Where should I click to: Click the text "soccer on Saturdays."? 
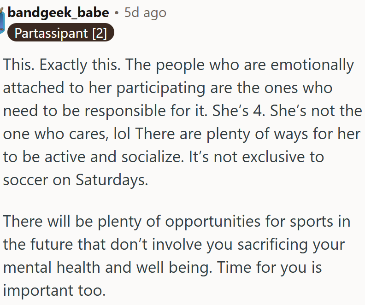click(x=76, y=180)
